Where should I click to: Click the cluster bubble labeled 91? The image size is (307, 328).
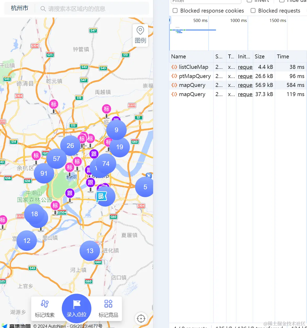point(44,173)
